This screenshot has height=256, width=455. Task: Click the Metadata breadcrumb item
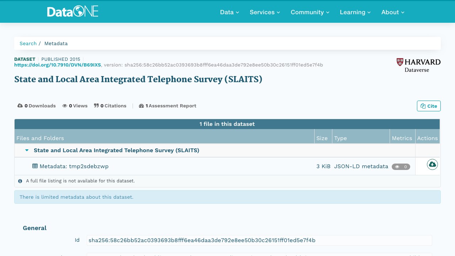click(56, 43)
